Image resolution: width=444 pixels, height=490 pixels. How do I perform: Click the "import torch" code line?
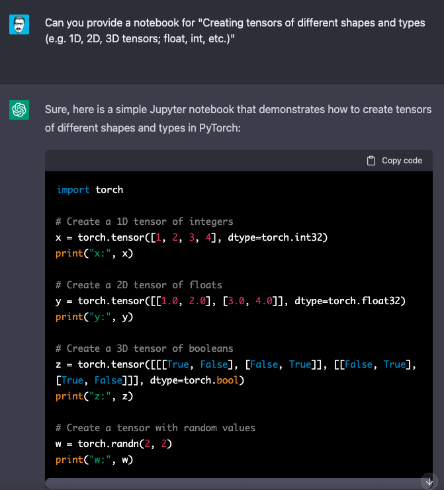(x=90, y=190)
